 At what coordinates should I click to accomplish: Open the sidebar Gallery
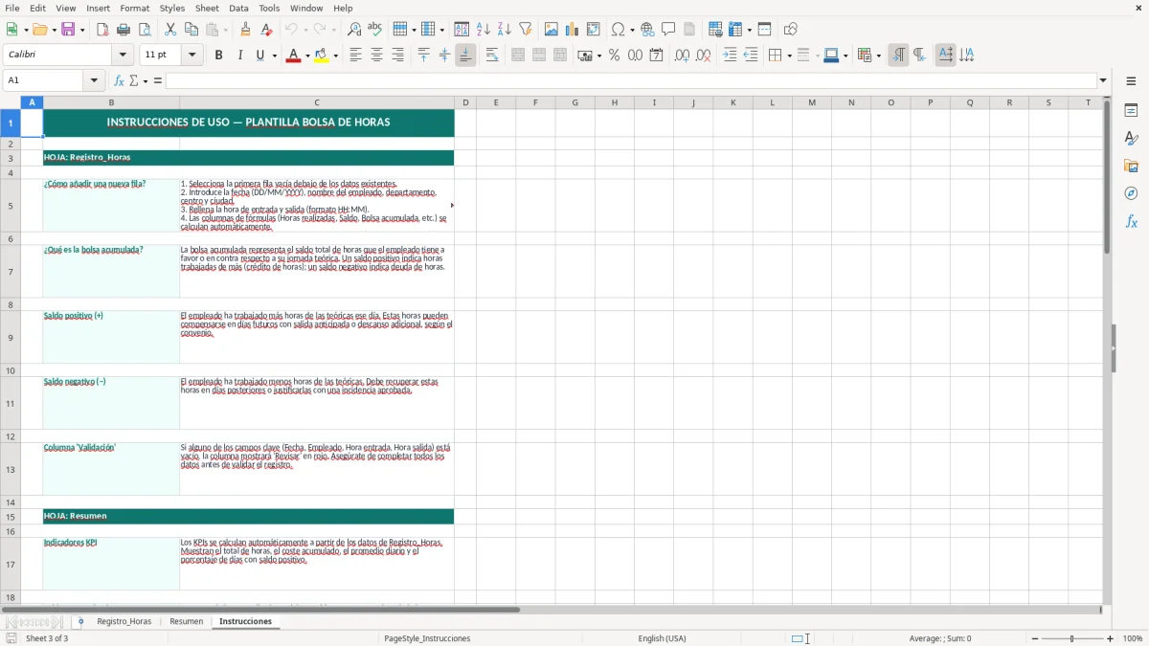point(1132,167)
